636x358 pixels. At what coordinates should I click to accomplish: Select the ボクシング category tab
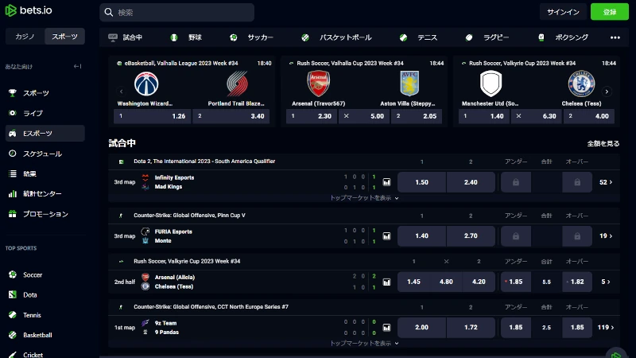(563, 37)
